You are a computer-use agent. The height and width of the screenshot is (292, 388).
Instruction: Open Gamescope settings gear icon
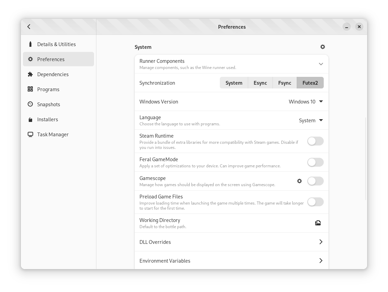[x=299, y=181]
